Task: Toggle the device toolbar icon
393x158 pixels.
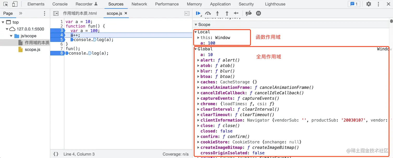Action: [15, 4]
